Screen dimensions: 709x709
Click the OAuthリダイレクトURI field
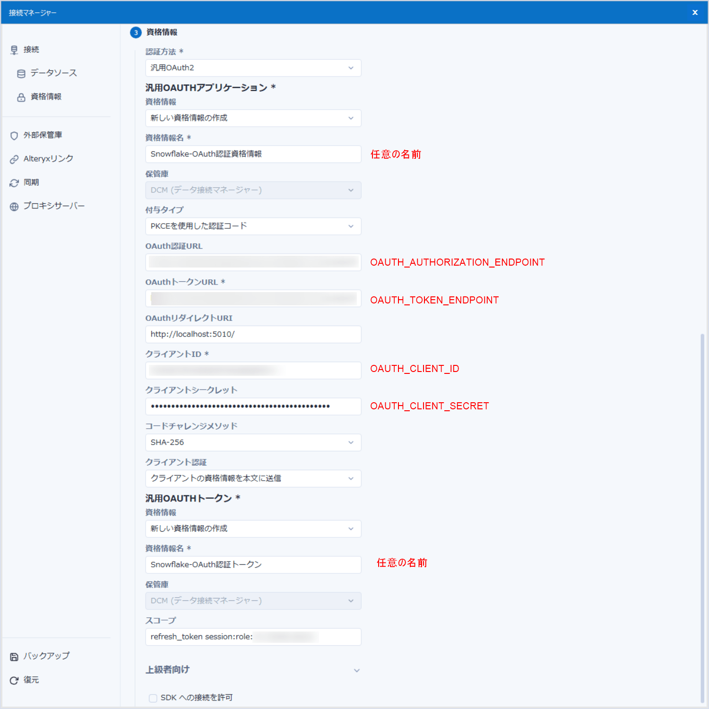pos(253,334)
